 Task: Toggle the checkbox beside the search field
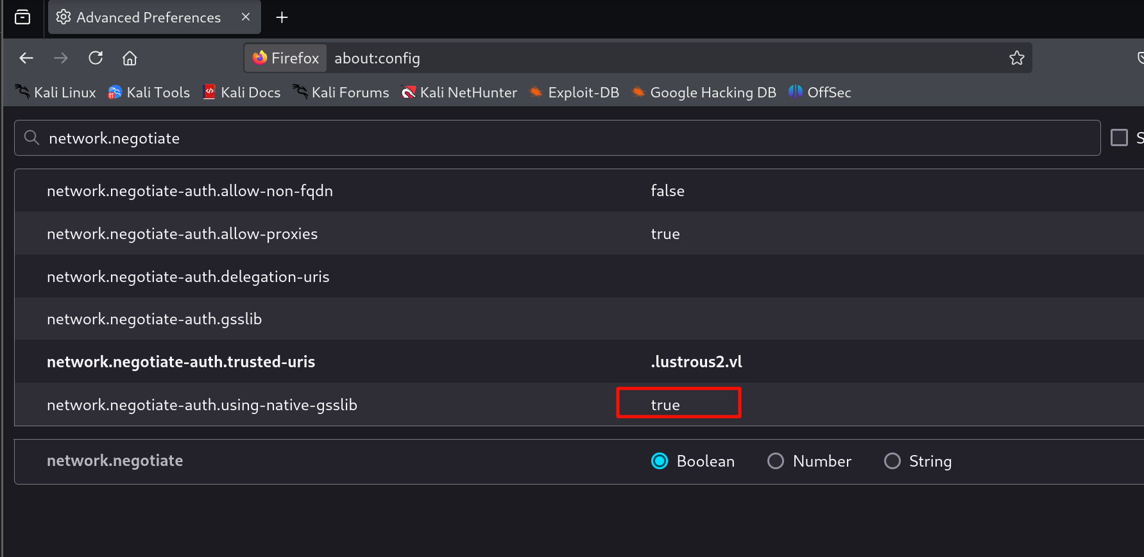1119,138
